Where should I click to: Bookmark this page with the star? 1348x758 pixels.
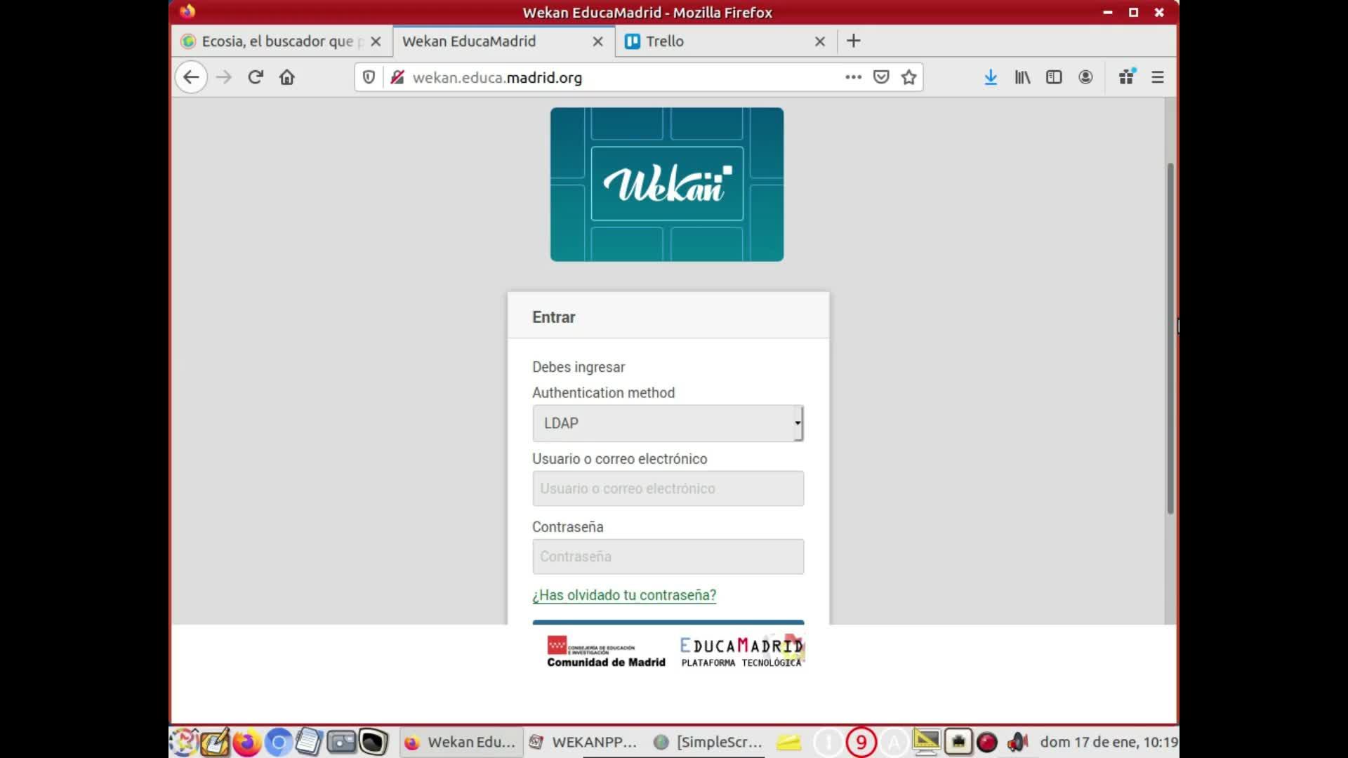(909, 77)
